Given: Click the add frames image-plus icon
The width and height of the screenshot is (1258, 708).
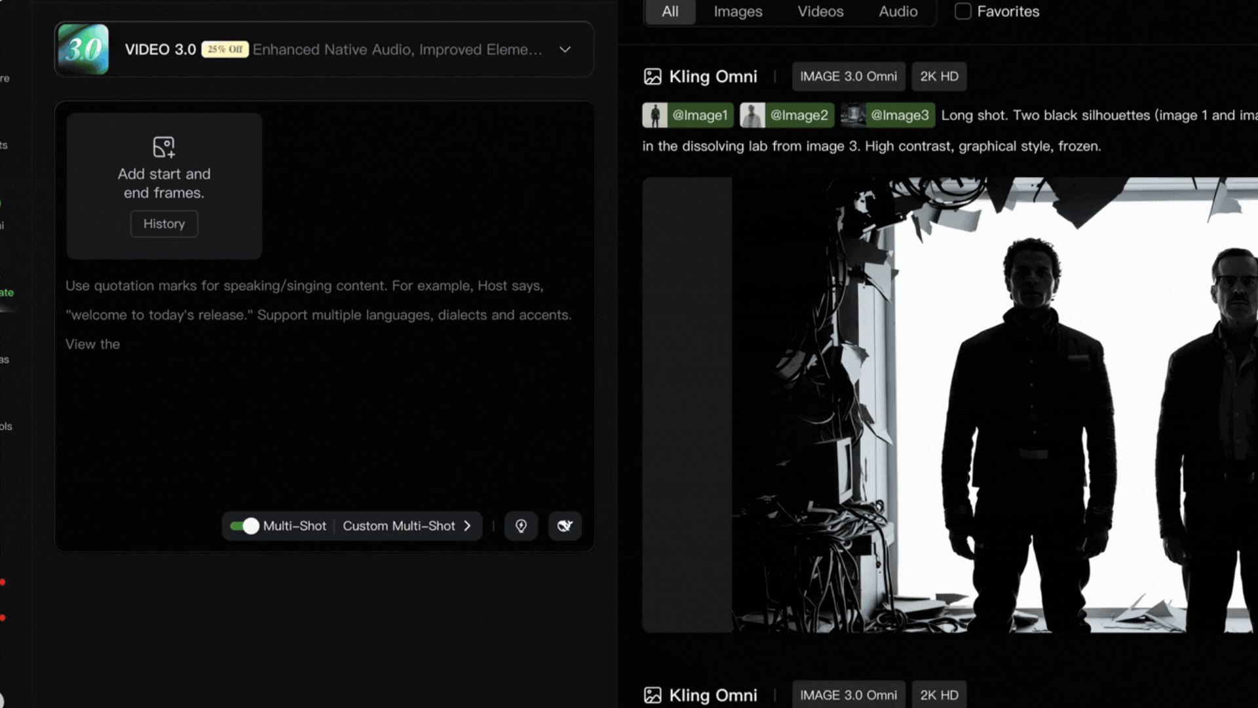Looking at the screenshot, I should 164,147.
